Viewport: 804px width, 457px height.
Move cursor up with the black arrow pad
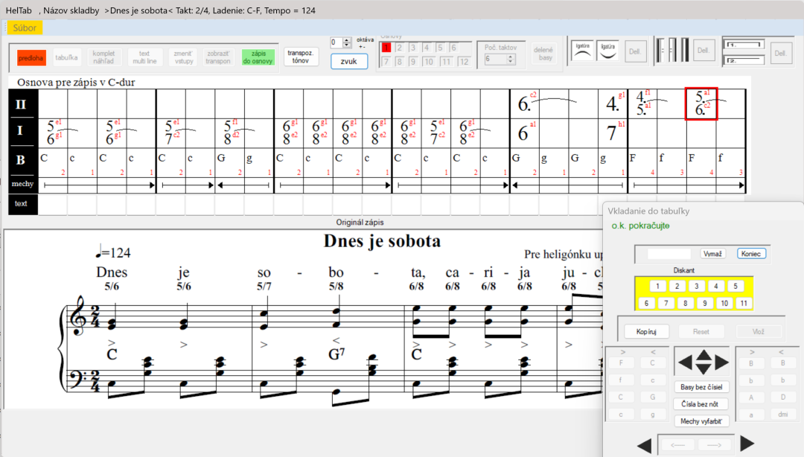[x=703, y=354]
